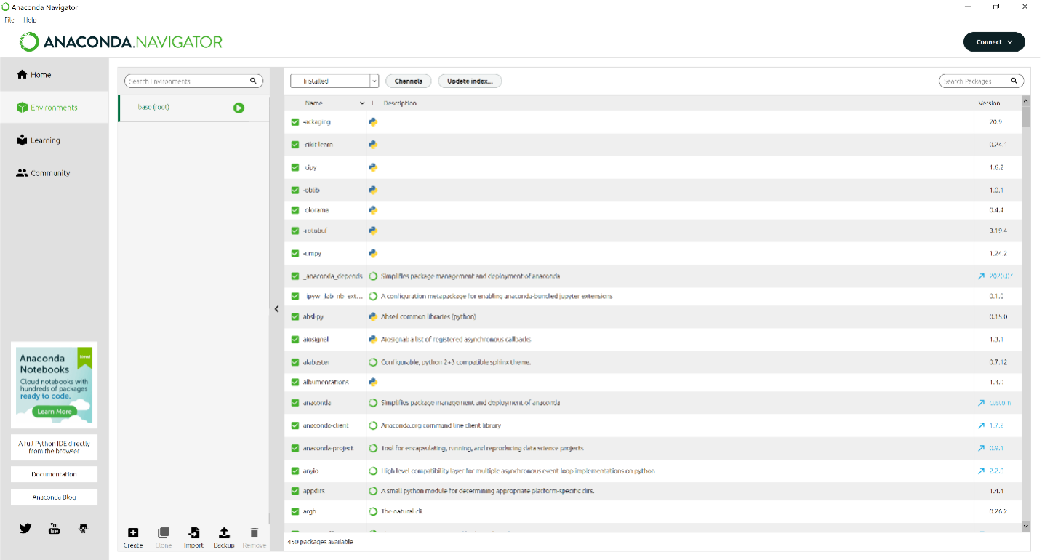
Task: Click the package list scrollbar down arrow
Action: point(1026,526)
